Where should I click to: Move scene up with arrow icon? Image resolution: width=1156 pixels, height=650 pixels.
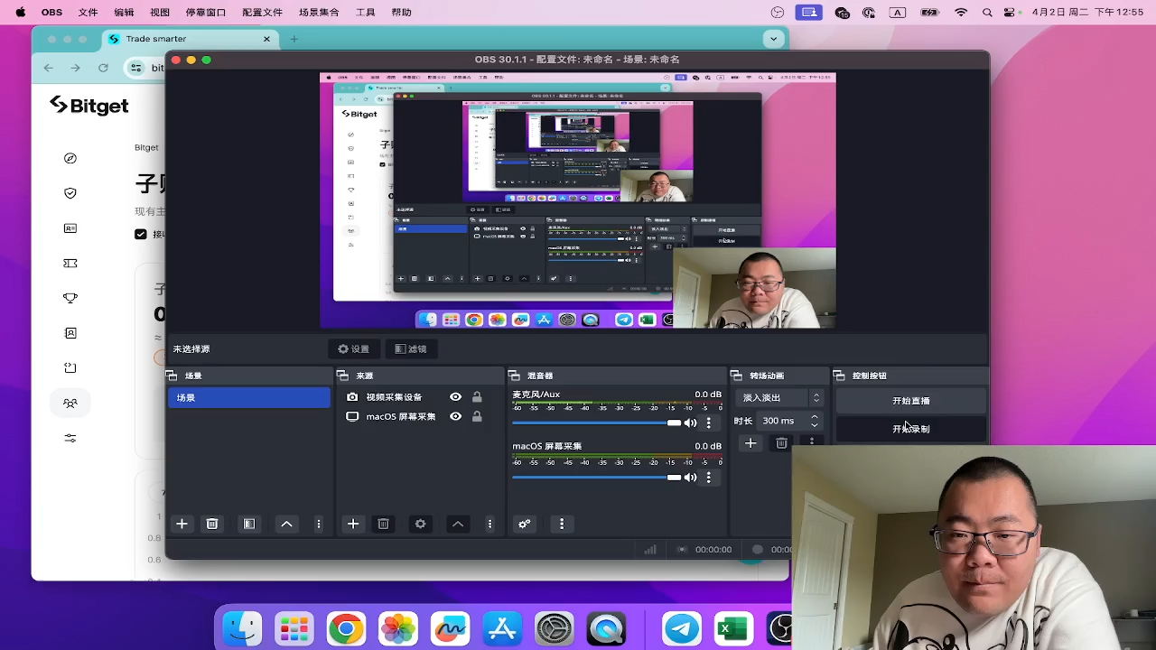[x=286, y=524]
